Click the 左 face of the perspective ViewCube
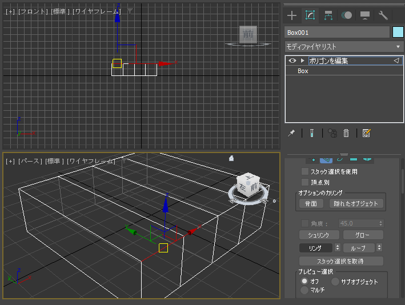405x305 pixels. (x=242, y=187)
